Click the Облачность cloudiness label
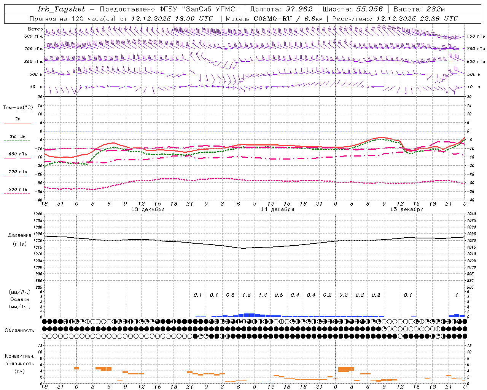The height and width of the screenshot is (390, 487). tap(19, 330)
